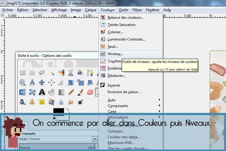Click the image menu button at ruler corner
The height and width of the screenshot is (151, 226).
click(x=3, y=15)
